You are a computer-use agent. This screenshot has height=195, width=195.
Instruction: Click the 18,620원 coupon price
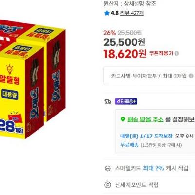(125, 54)
